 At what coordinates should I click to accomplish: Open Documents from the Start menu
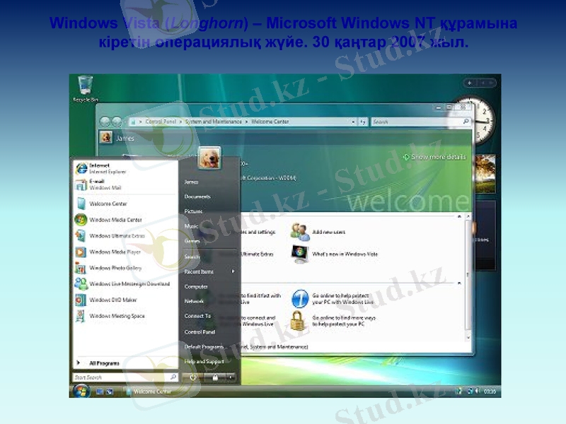click(x=197, y=196)
